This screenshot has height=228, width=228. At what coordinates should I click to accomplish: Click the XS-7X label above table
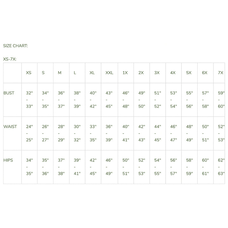(10, 59)
